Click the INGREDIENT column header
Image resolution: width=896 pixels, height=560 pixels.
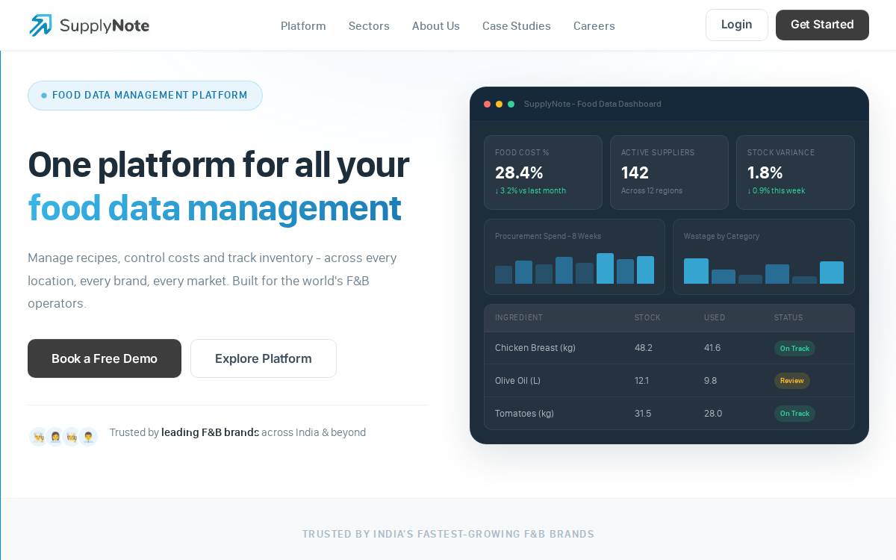[x=519, y=317]
